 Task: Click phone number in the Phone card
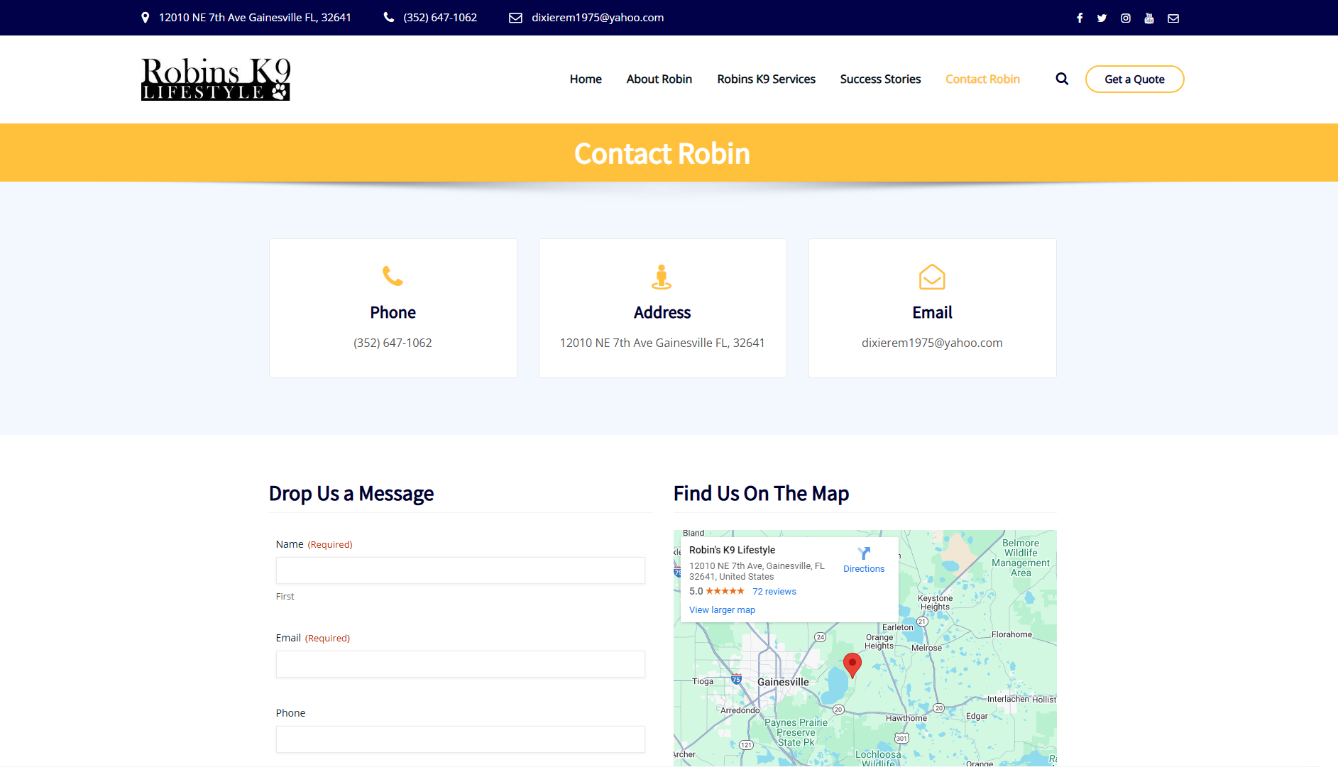[393, 343]
